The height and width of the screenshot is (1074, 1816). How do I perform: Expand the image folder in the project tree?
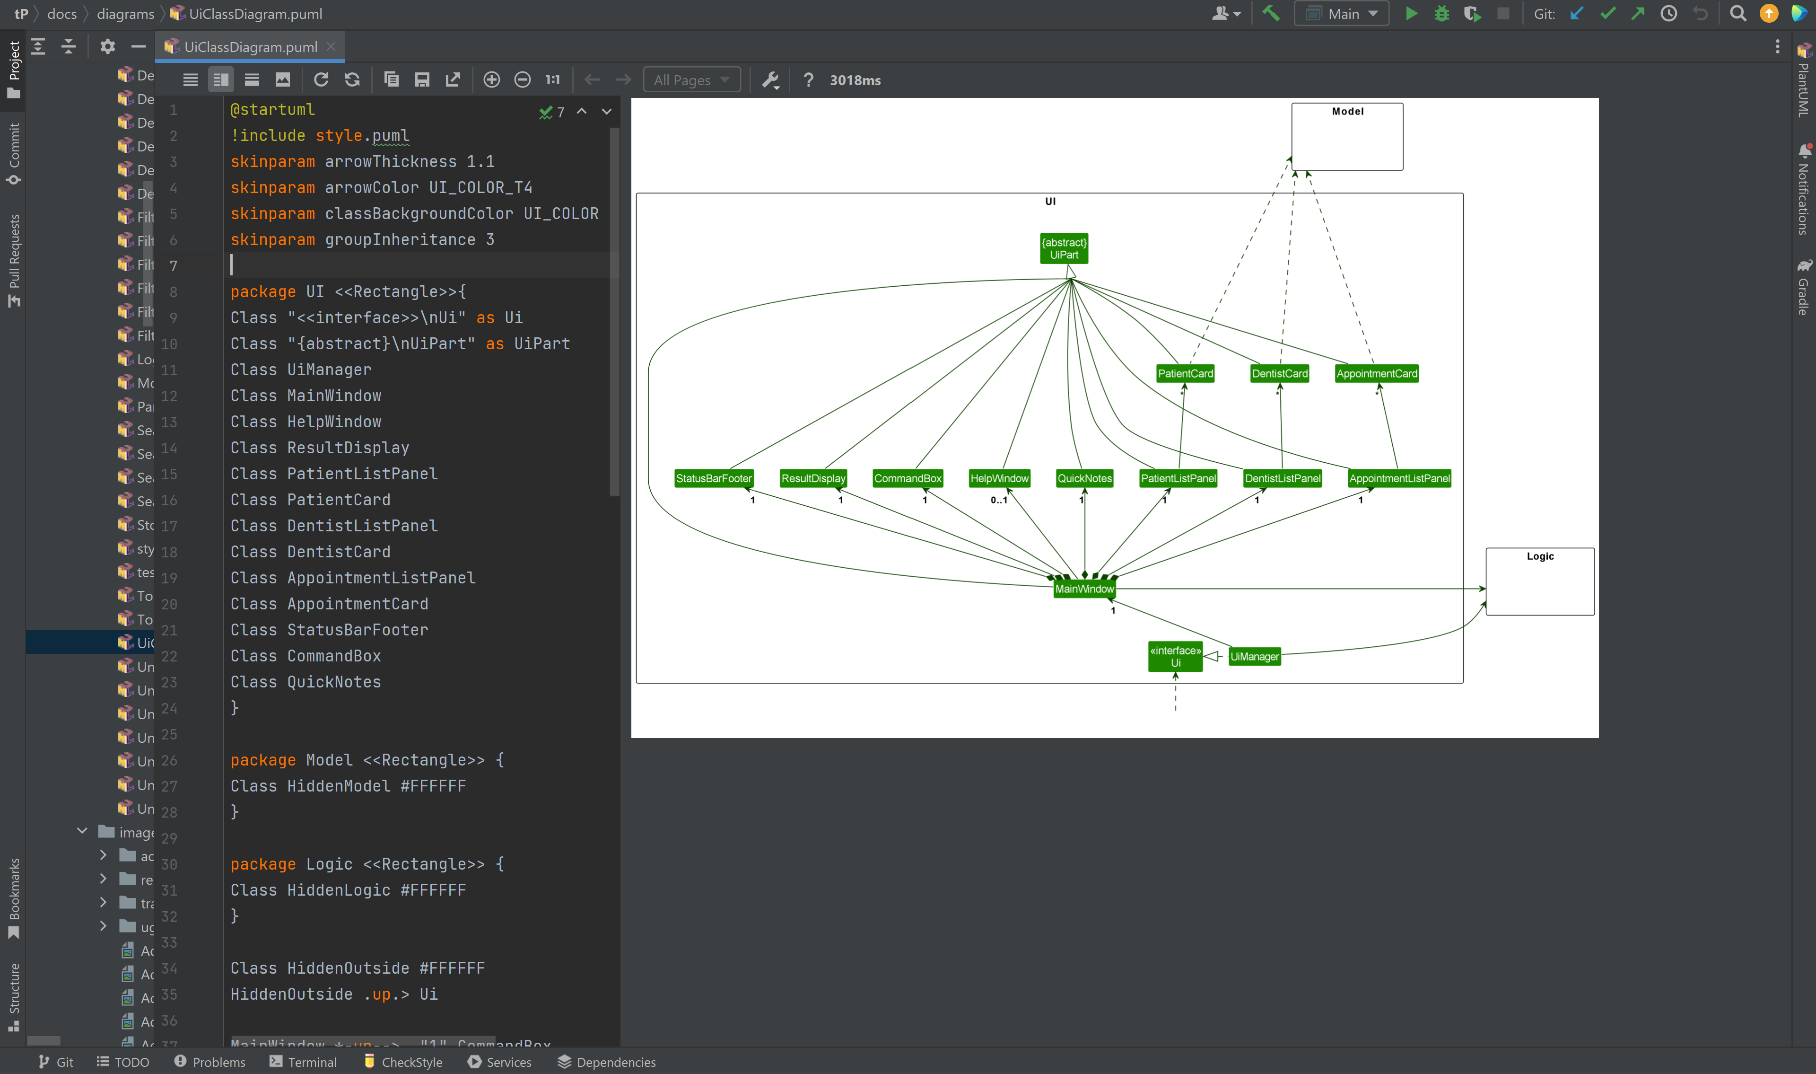coord(82,832)
